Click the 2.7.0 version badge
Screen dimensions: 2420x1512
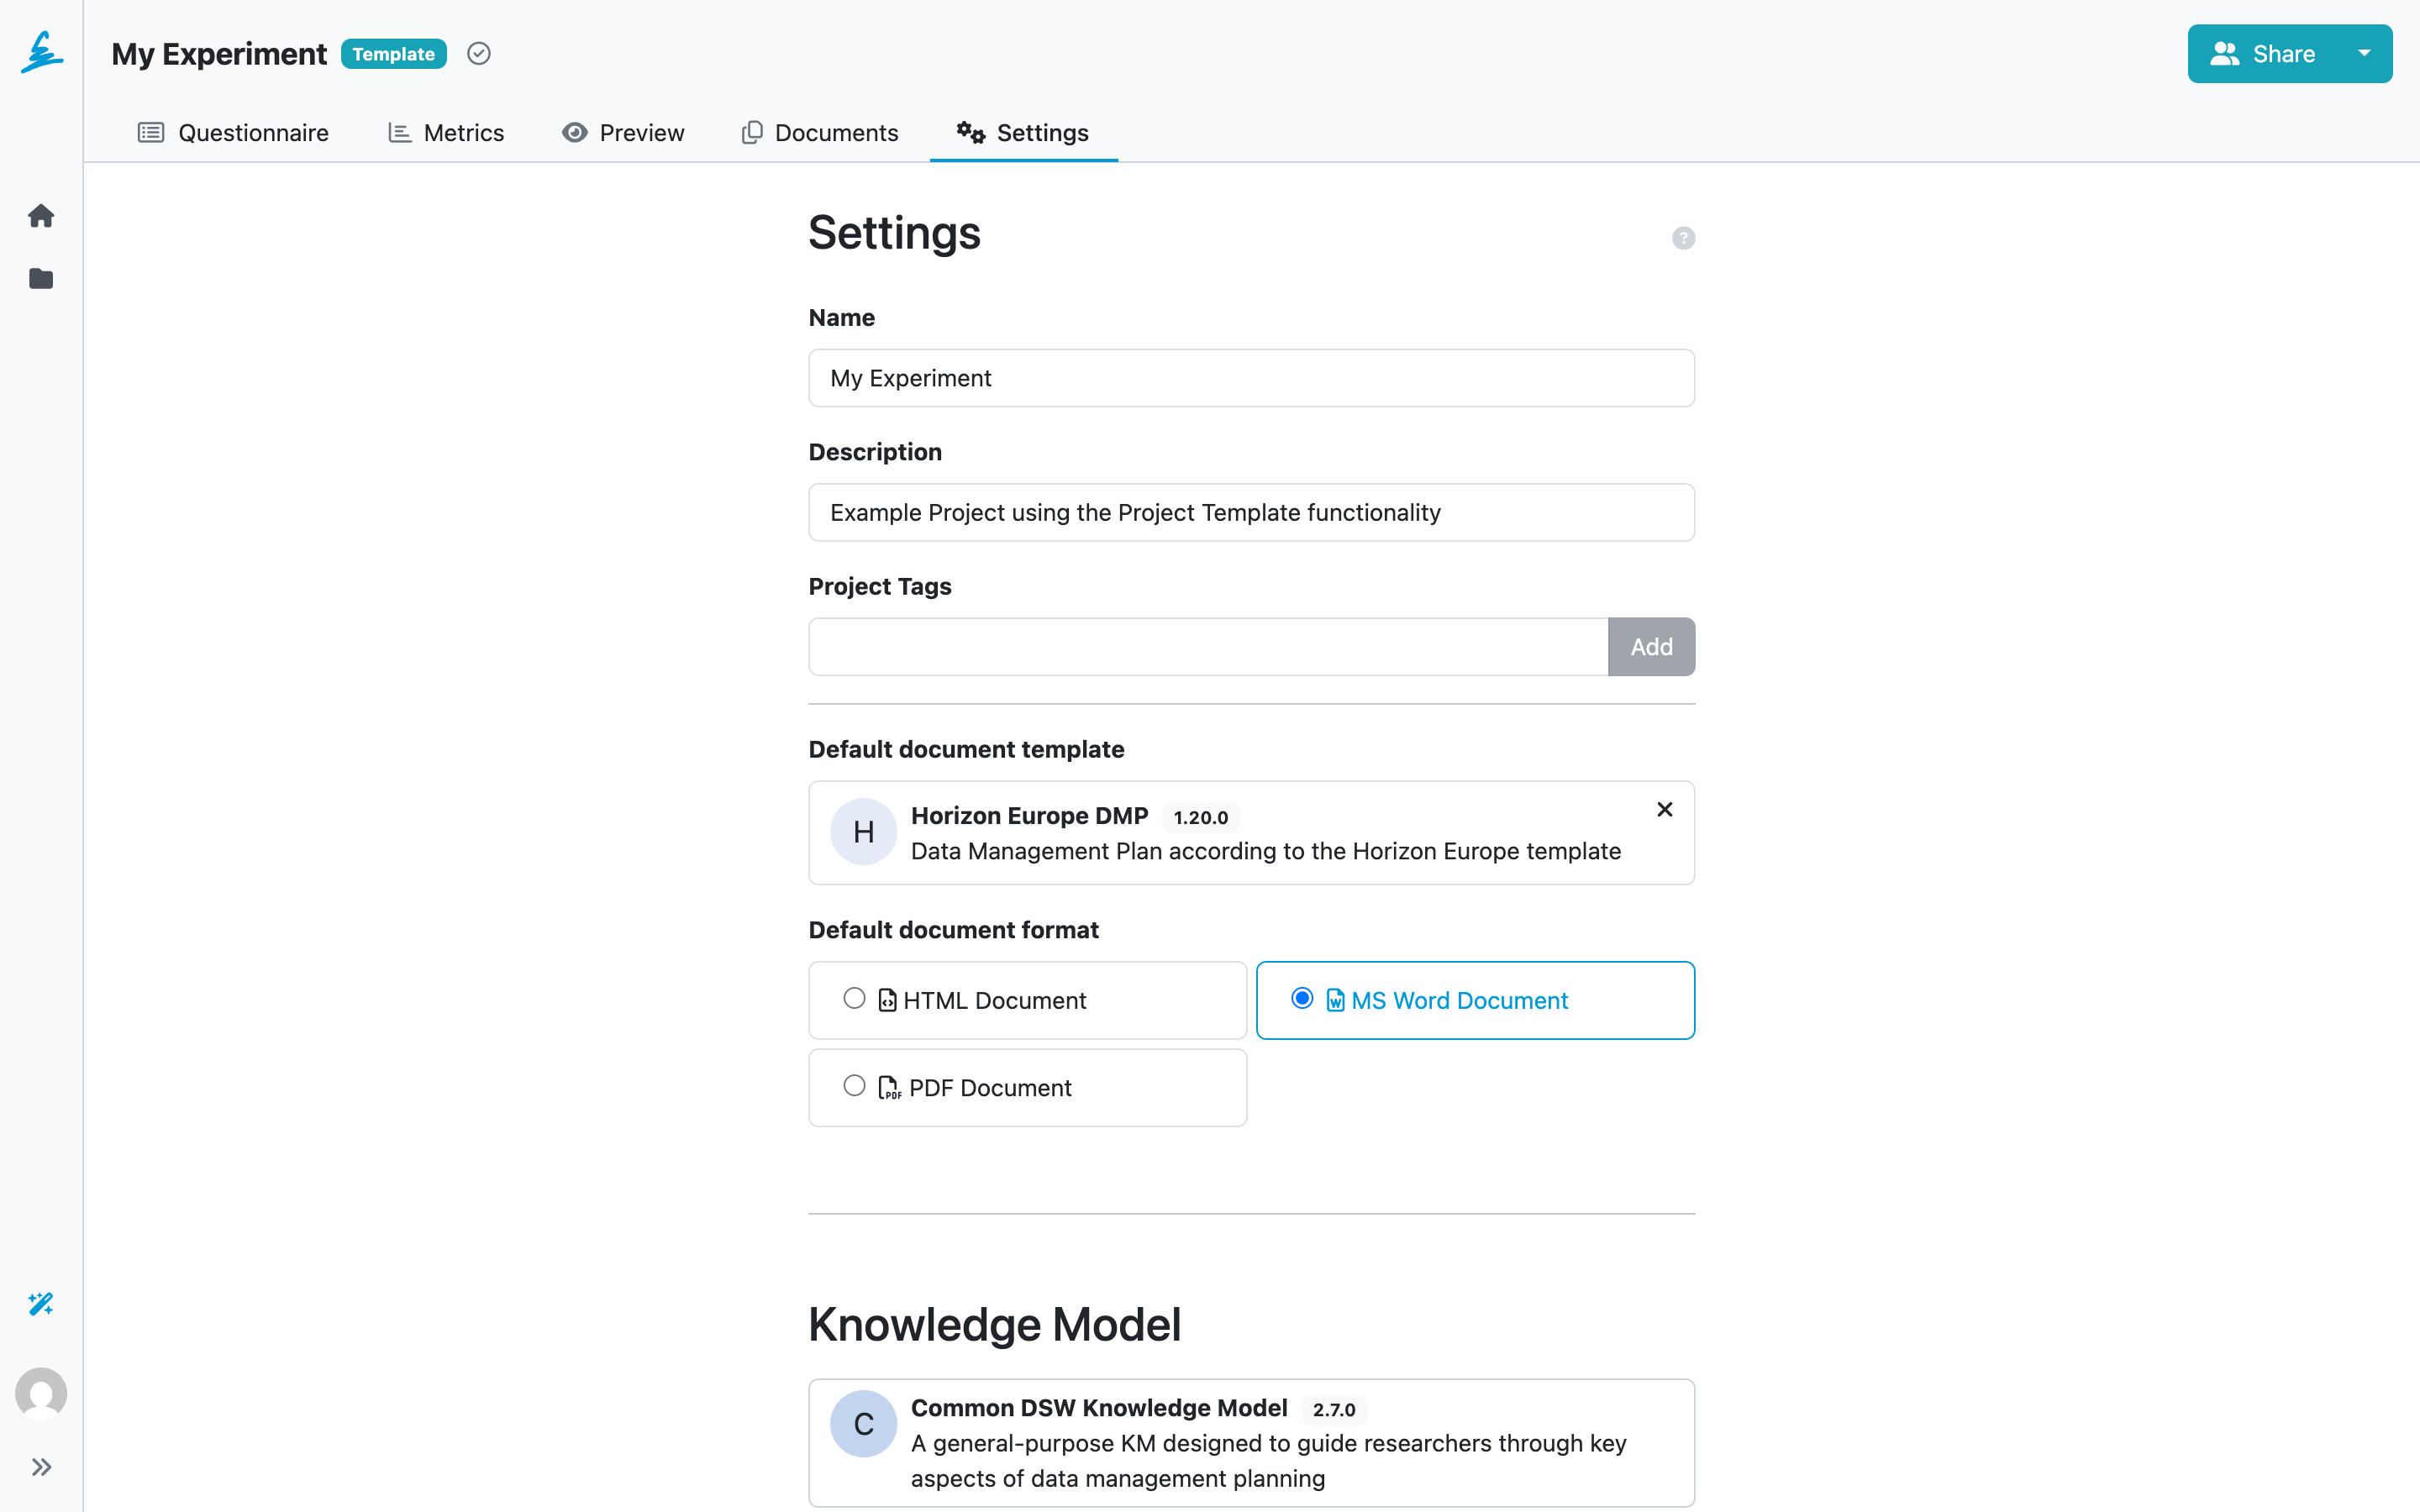(1334, 1409)
